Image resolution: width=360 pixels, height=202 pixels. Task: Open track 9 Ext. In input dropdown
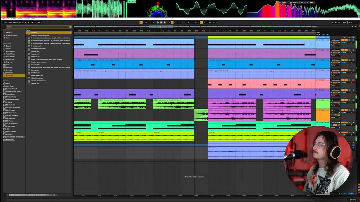tap(335, 110)
